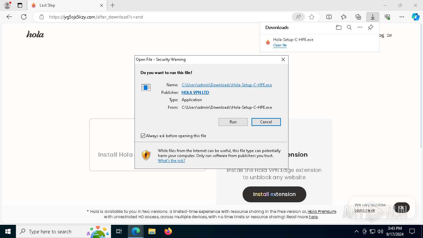Open Hola Premium link

(x=322, y=212)
